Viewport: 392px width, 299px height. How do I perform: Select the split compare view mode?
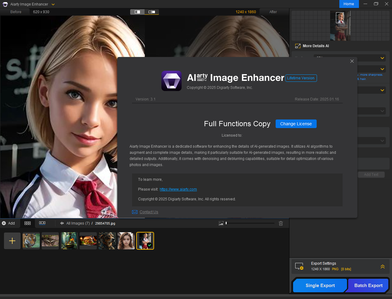click(137, 12)
